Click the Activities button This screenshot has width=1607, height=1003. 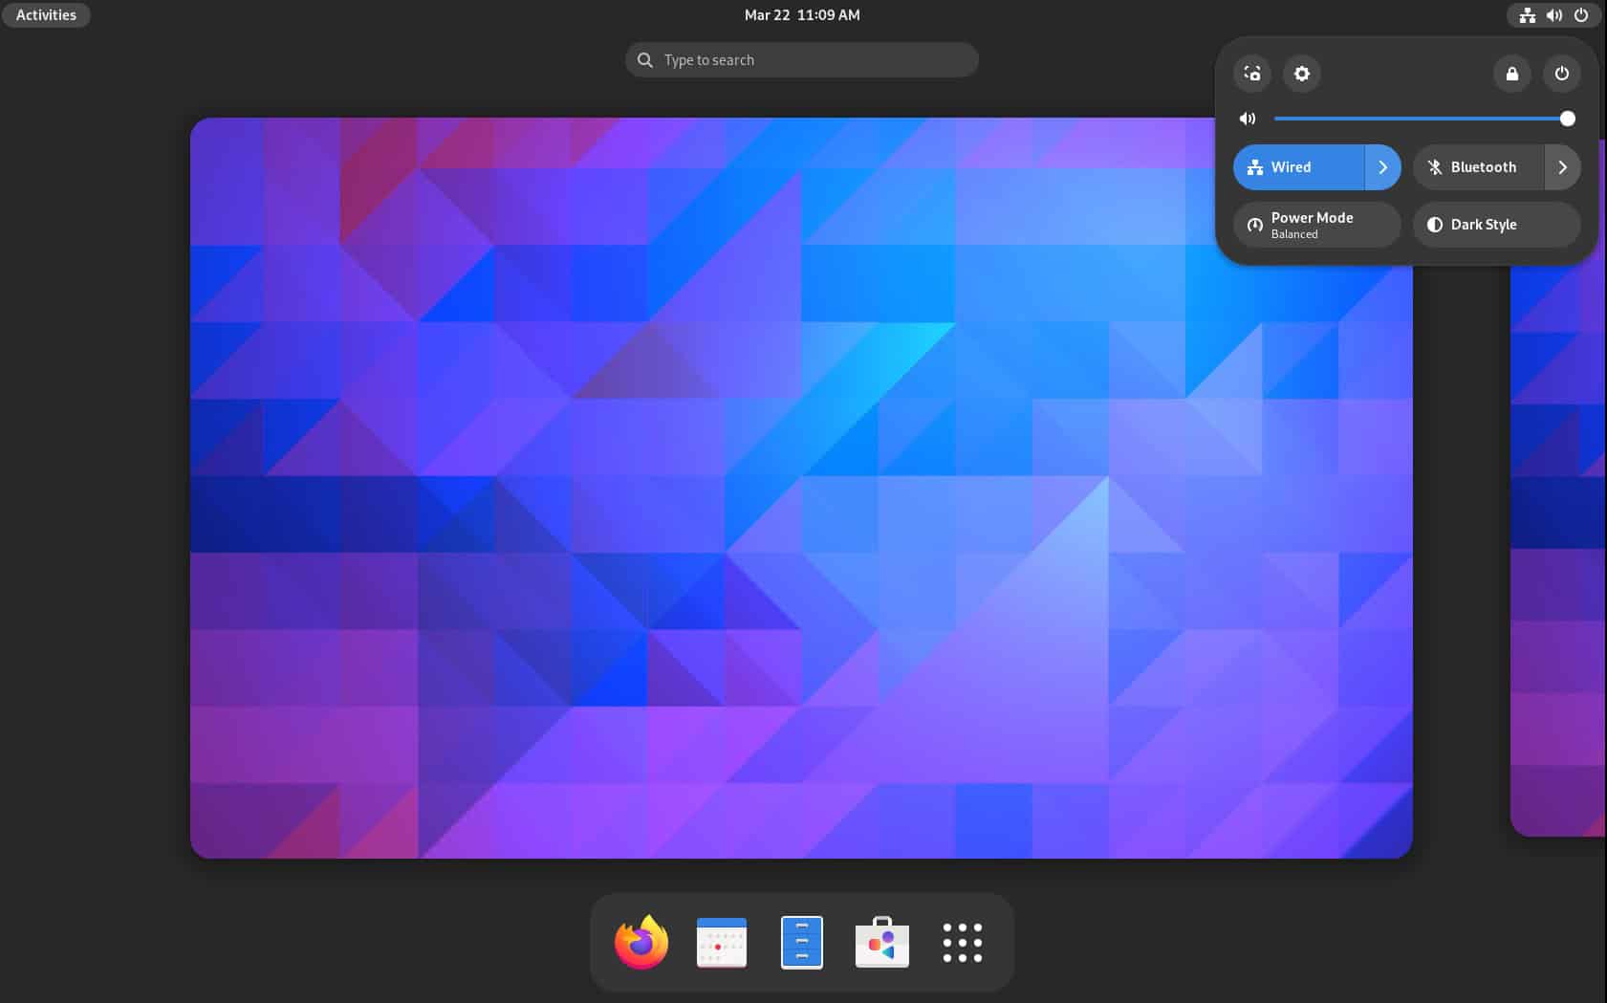pos(45,14)
